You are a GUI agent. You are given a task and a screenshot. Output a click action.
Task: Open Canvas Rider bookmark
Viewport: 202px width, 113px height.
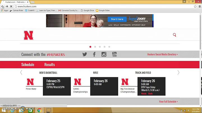click(17, 11)
